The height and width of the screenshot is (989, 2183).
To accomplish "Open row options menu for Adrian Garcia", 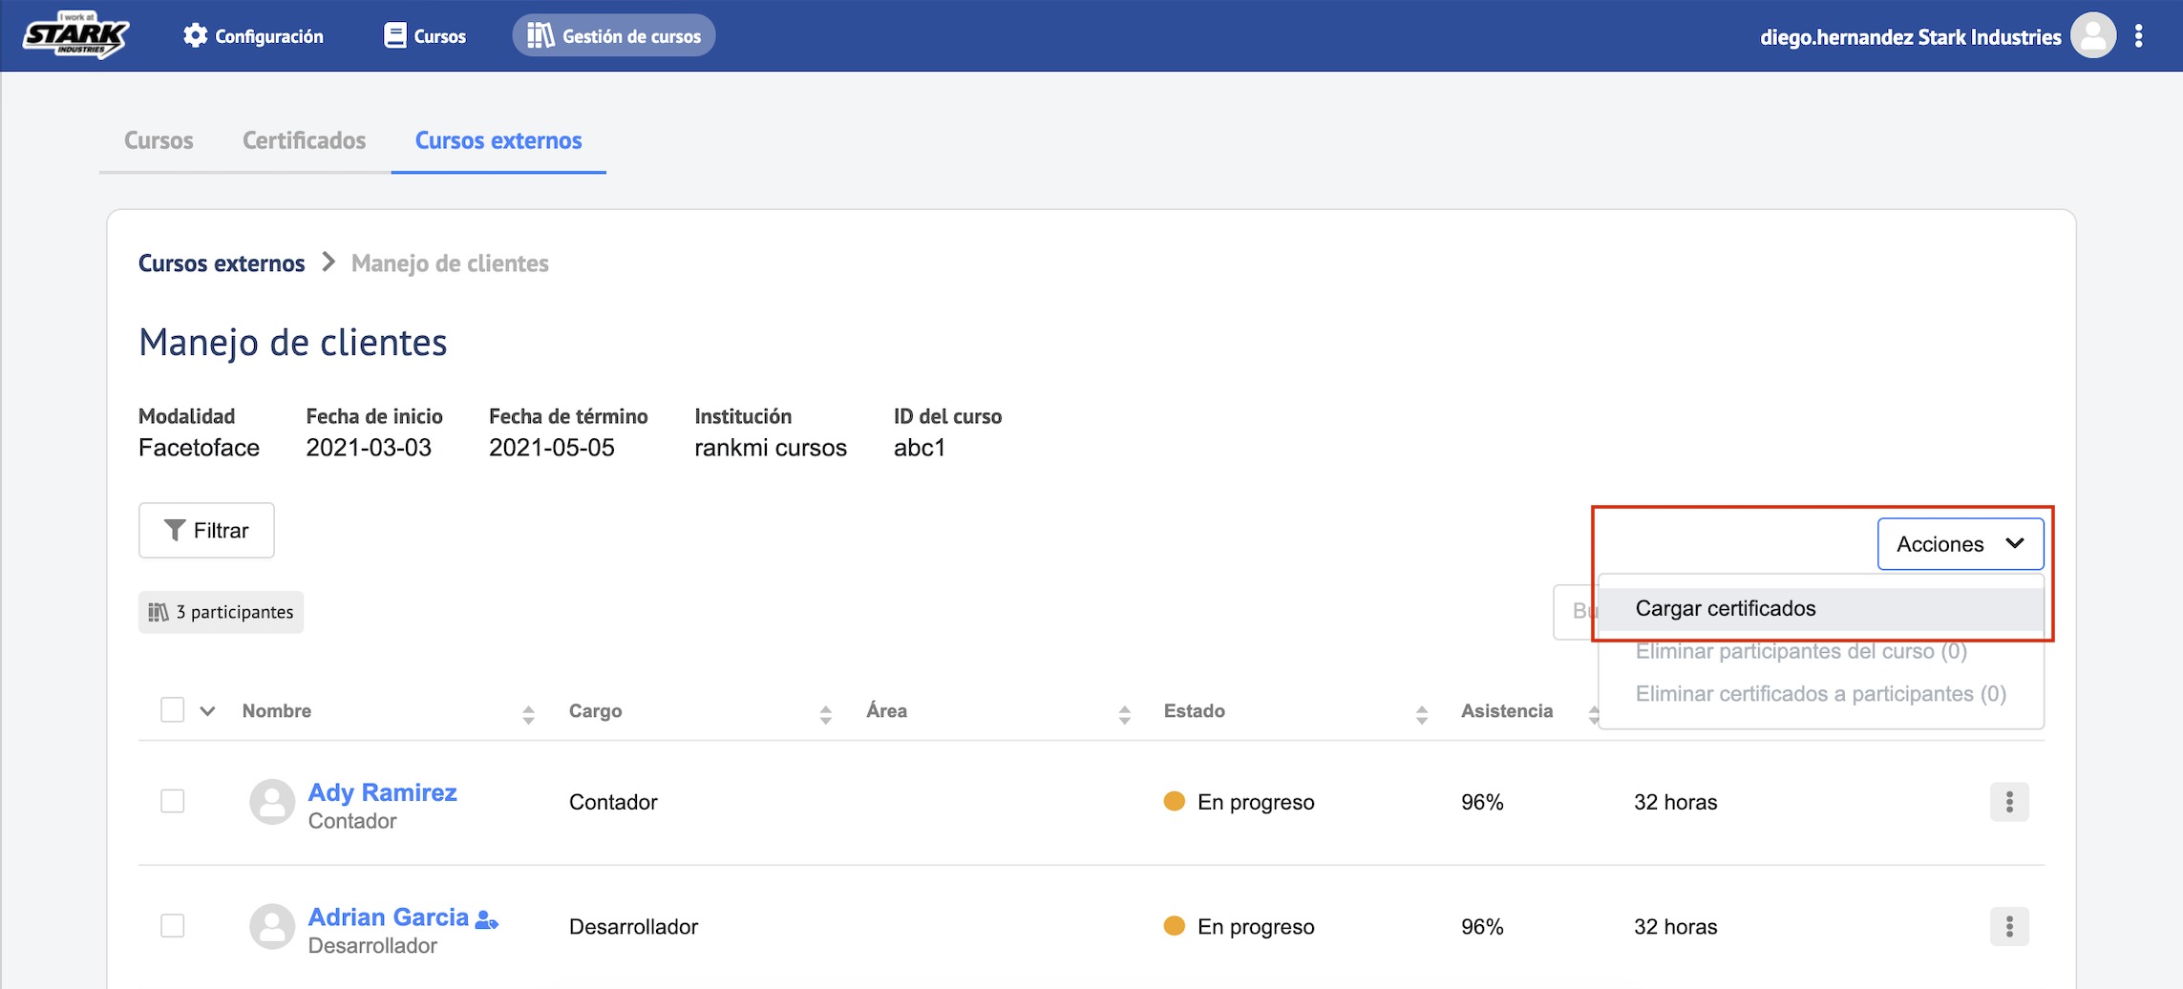I will (x=2009, y=926).
